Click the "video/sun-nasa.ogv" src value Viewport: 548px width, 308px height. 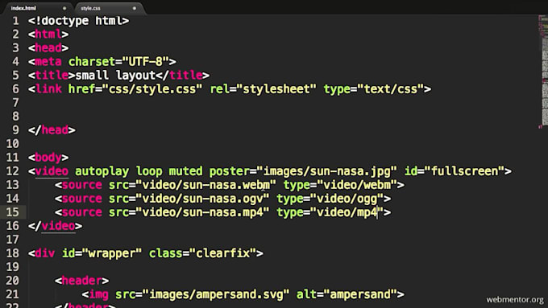(203, 199)
